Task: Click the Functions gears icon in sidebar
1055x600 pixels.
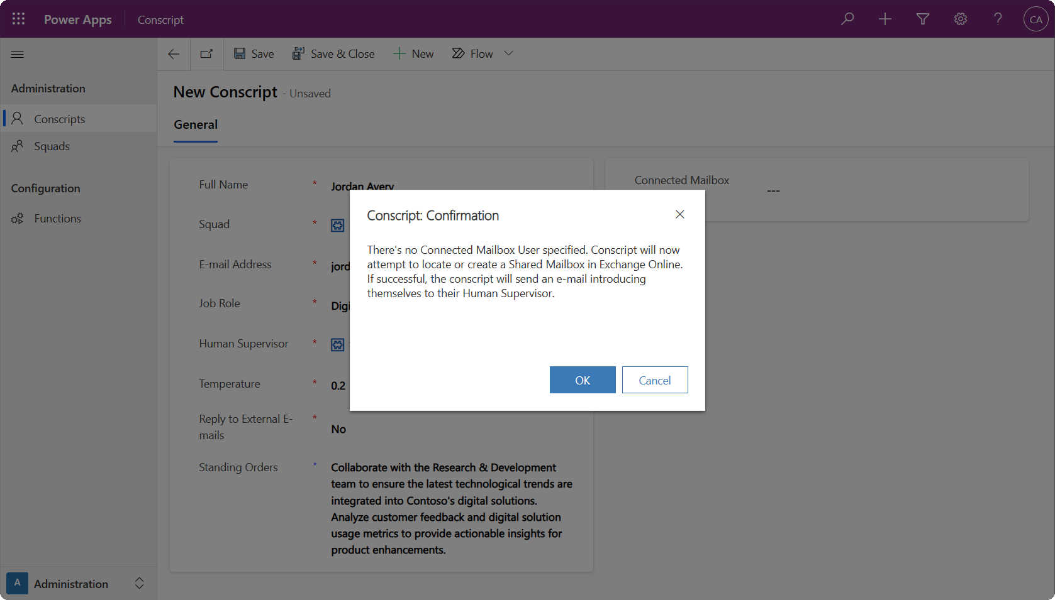Action: click(x=18, y=218)
